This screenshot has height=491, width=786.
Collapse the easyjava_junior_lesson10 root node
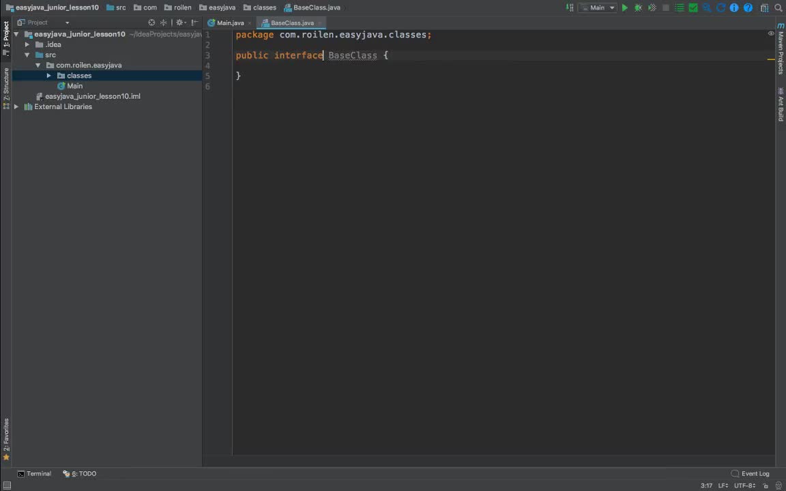click(x=16, y=34)
